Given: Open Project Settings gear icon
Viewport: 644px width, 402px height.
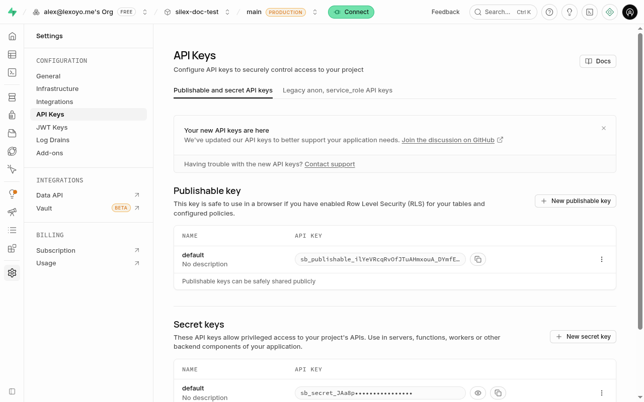Looking at the screenshot, I should (x=12, y=273).
